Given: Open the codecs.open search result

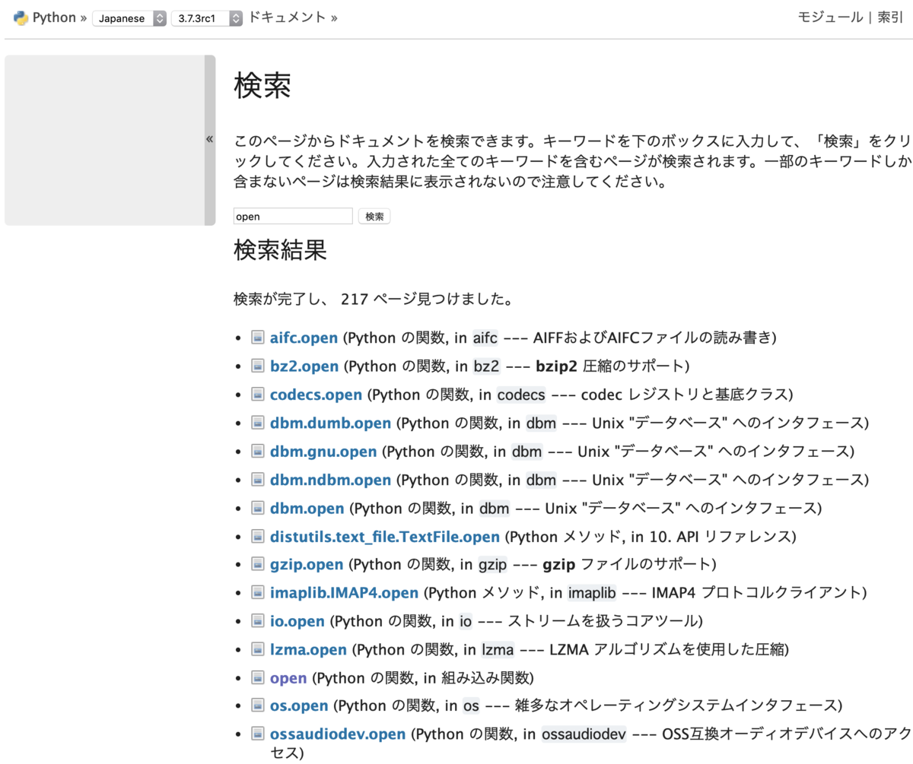Looking at the screenshot, I should point(315,395).
